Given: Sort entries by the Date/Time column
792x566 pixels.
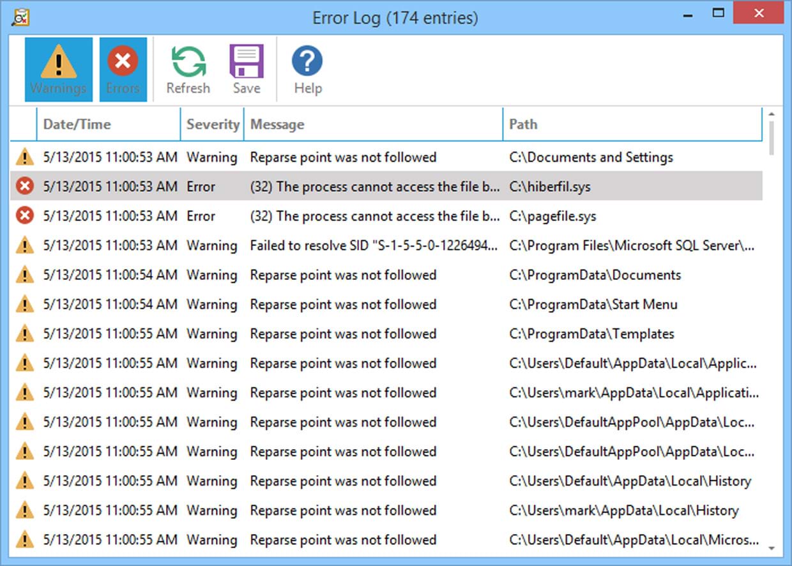Looking at the screenshot, I should (77, 124).
